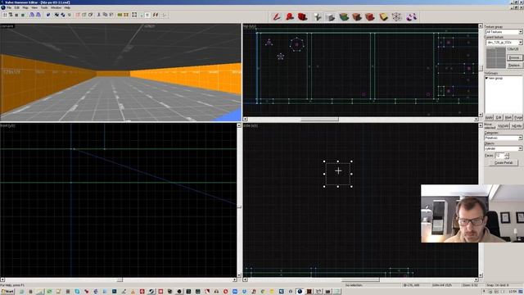The image size is (524, 295).
Task: Open the Window menu
Action: pyautogui.click(x=56, y=7)
